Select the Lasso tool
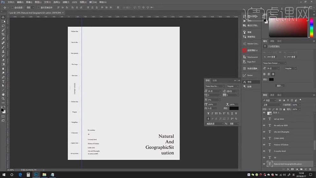This screenshot has height=178, width=316. coord(3,26)
